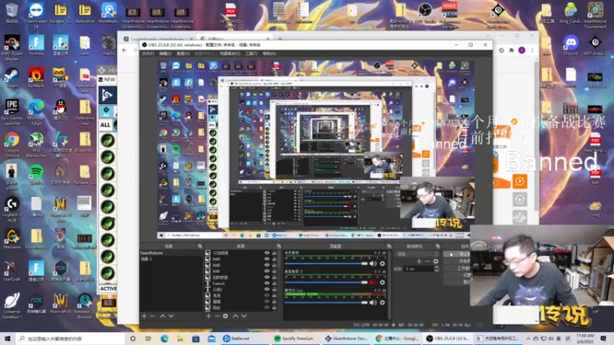Open source properties with the gear icon

tap(226, 316)
